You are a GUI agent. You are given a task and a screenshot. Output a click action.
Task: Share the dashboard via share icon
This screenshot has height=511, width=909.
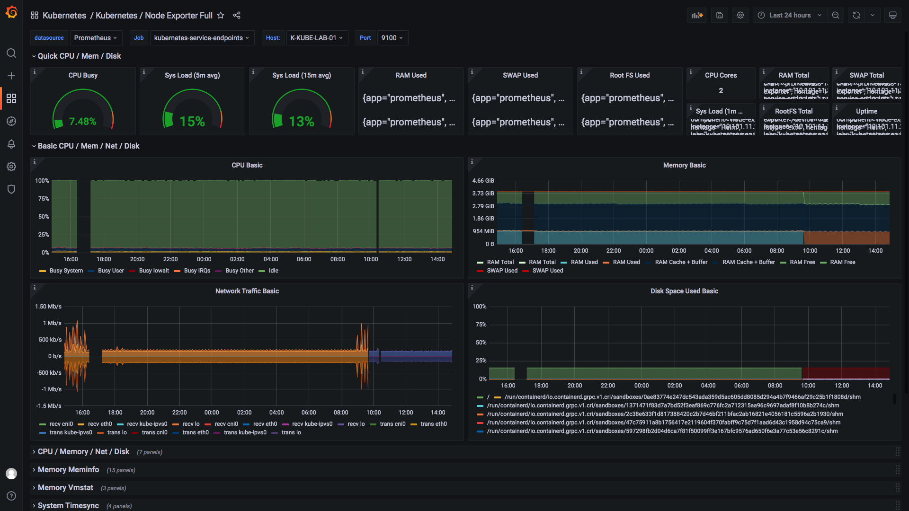[x=237, y=15]
